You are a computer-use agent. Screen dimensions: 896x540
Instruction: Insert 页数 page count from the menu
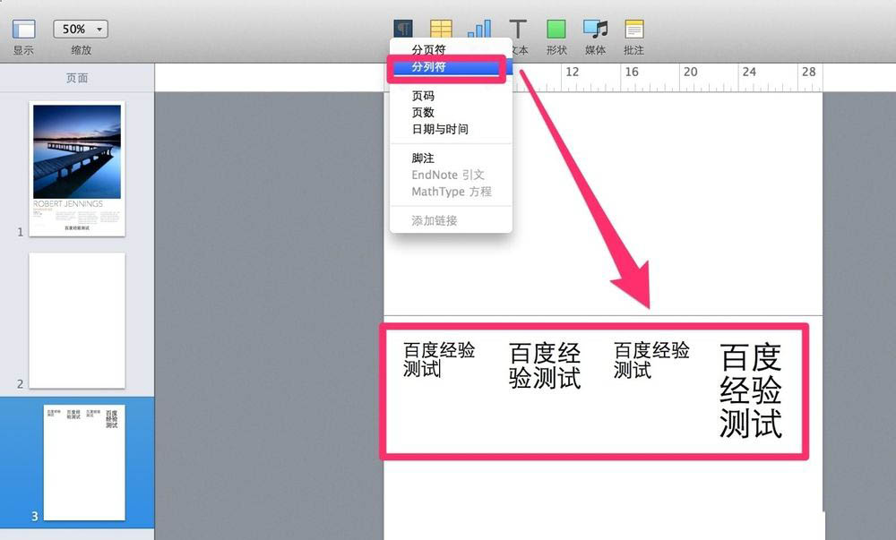pyautogui.click(x=422, y=112)
